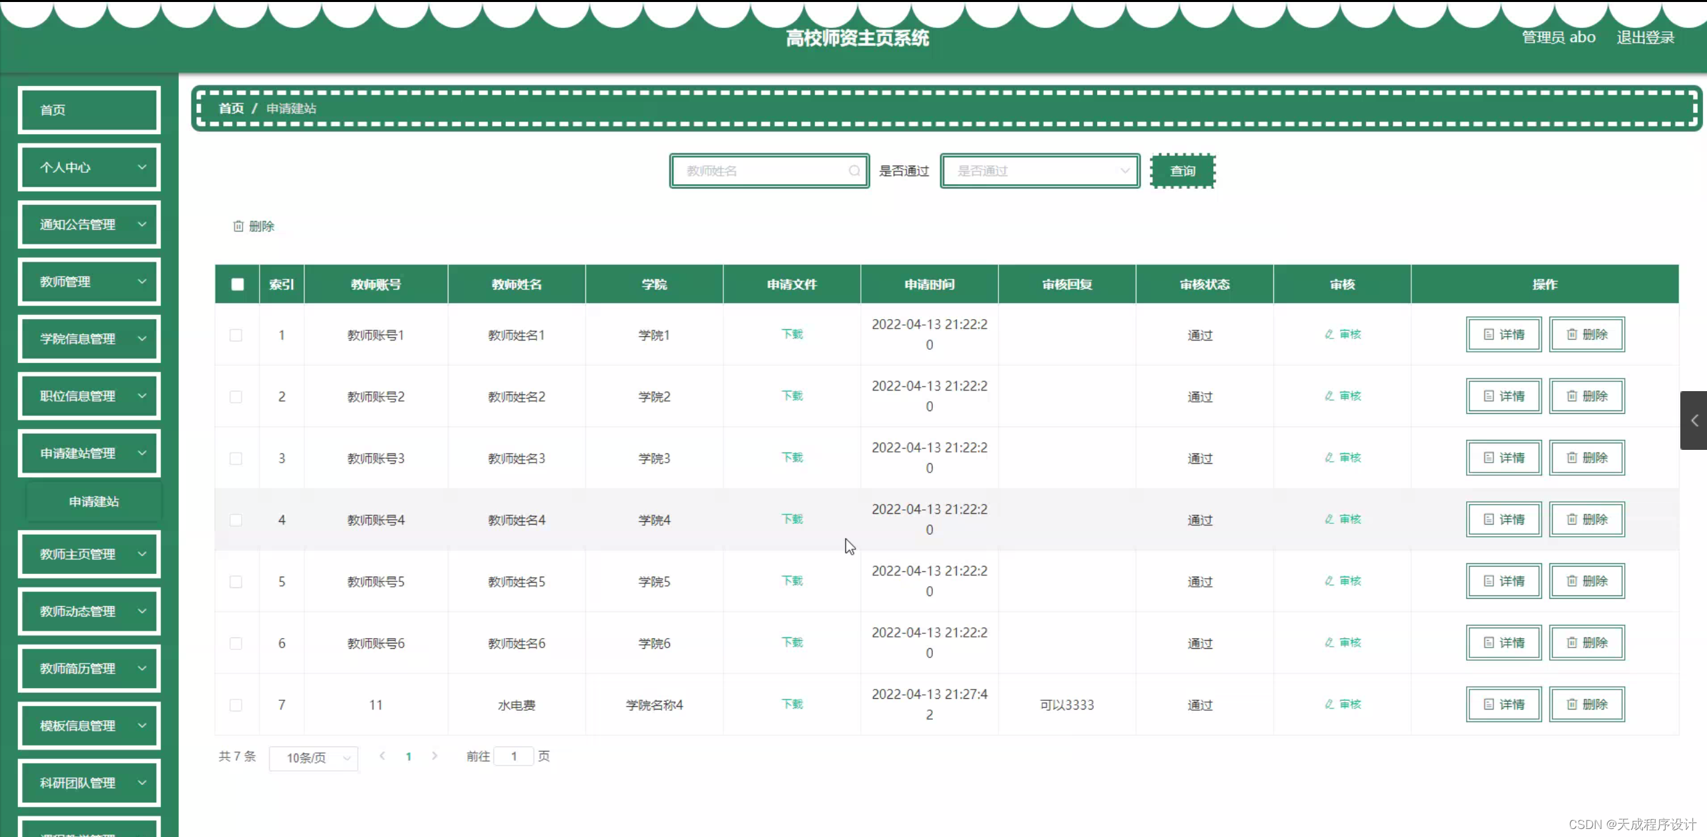1707x837 pixels.
Task: Expand the 个人中心 sidebar menu
Action: click(89, 167)
